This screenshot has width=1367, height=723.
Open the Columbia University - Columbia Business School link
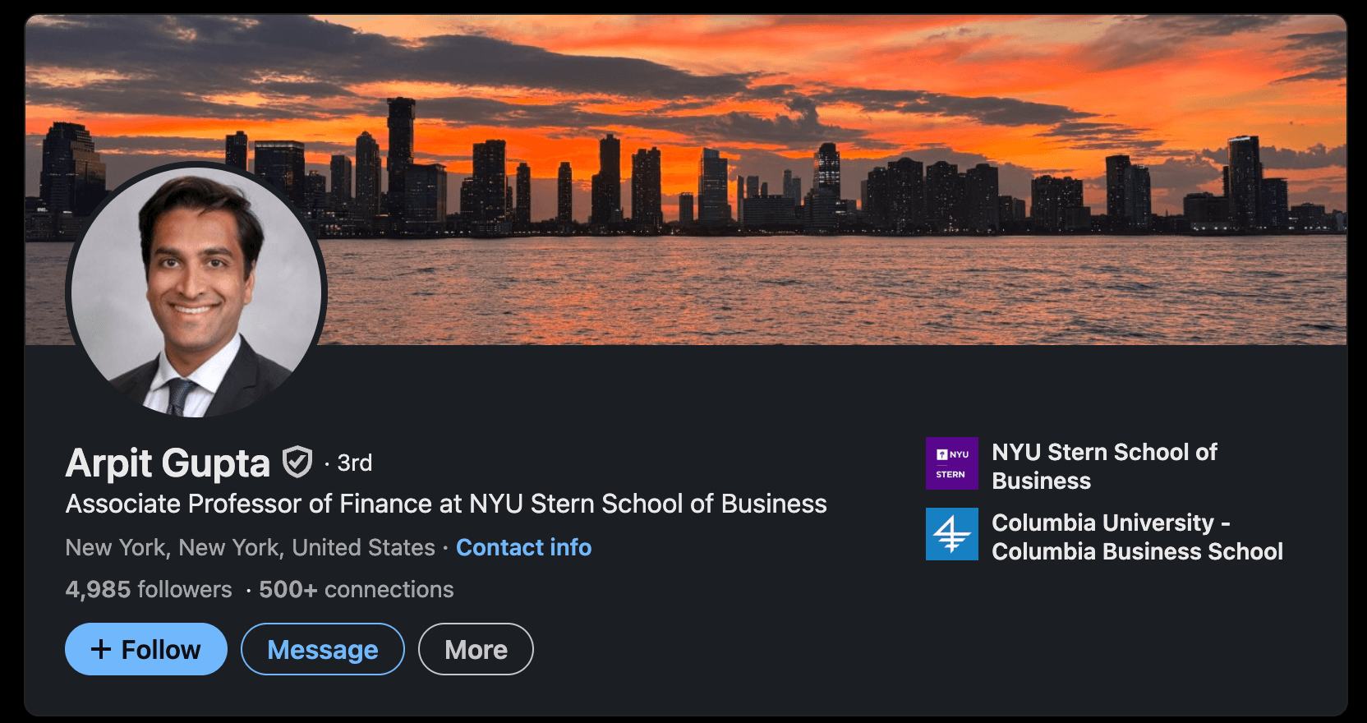(x=1137, y=536)
